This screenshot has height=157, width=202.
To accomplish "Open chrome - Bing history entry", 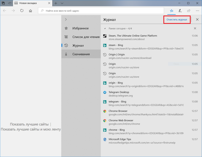I will click(x=151, y=131).
